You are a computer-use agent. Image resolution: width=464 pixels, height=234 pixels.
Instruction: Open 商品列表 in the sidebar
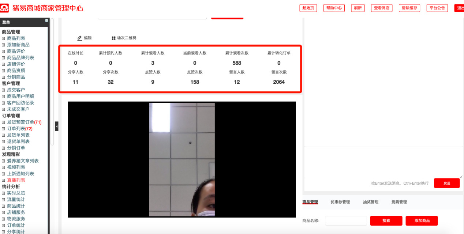point(16,38)
